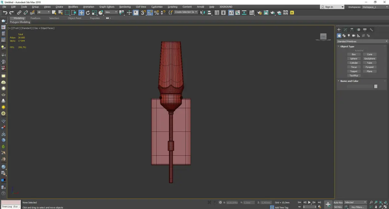Select the Lights category icon

point(349,36)
